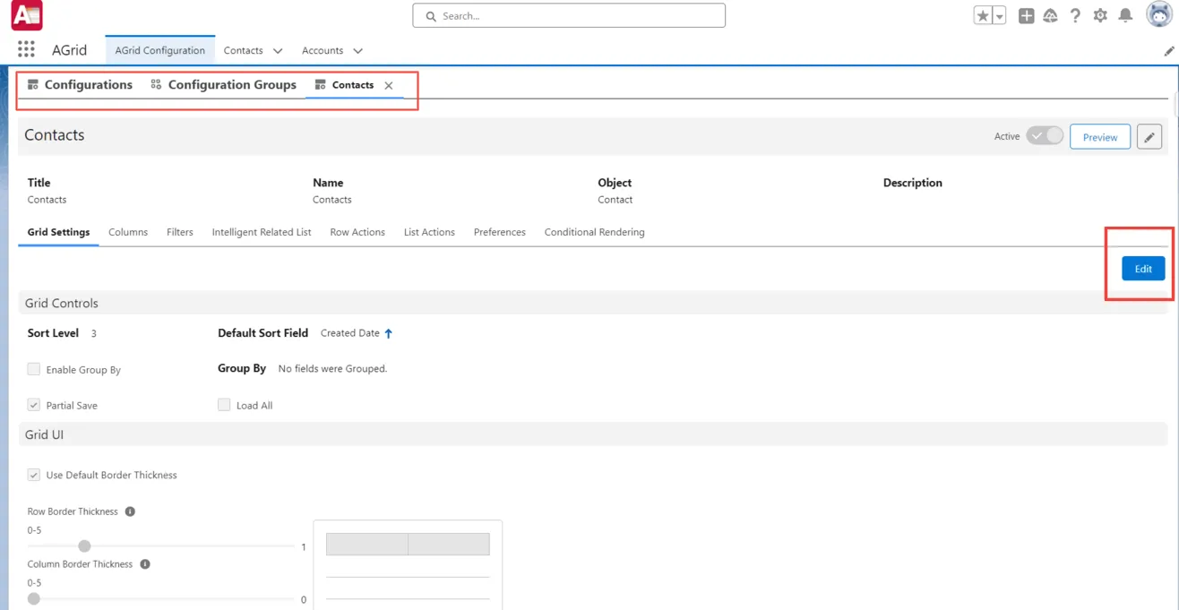Check Enable Group By checkbox
Screen dimensions: 1179x610
click(34, 369)
